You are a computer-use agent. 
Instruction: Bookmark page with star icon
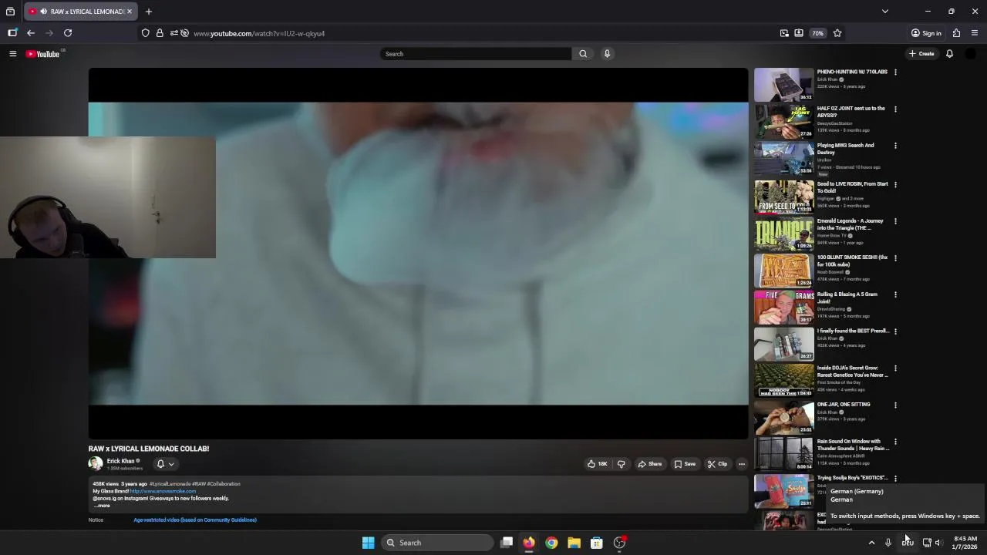coord(837,33)
